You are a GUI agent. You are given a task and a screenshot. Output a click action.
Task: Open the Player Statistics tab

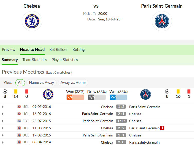pos(65,60)
